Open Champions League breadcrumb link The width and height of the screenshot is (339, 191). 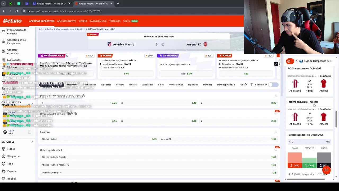click(65, 29)
